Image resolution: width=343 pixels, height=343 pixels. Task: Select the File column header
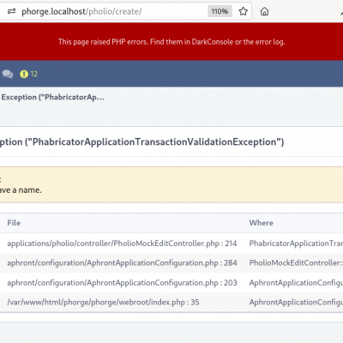pos(14,223)
